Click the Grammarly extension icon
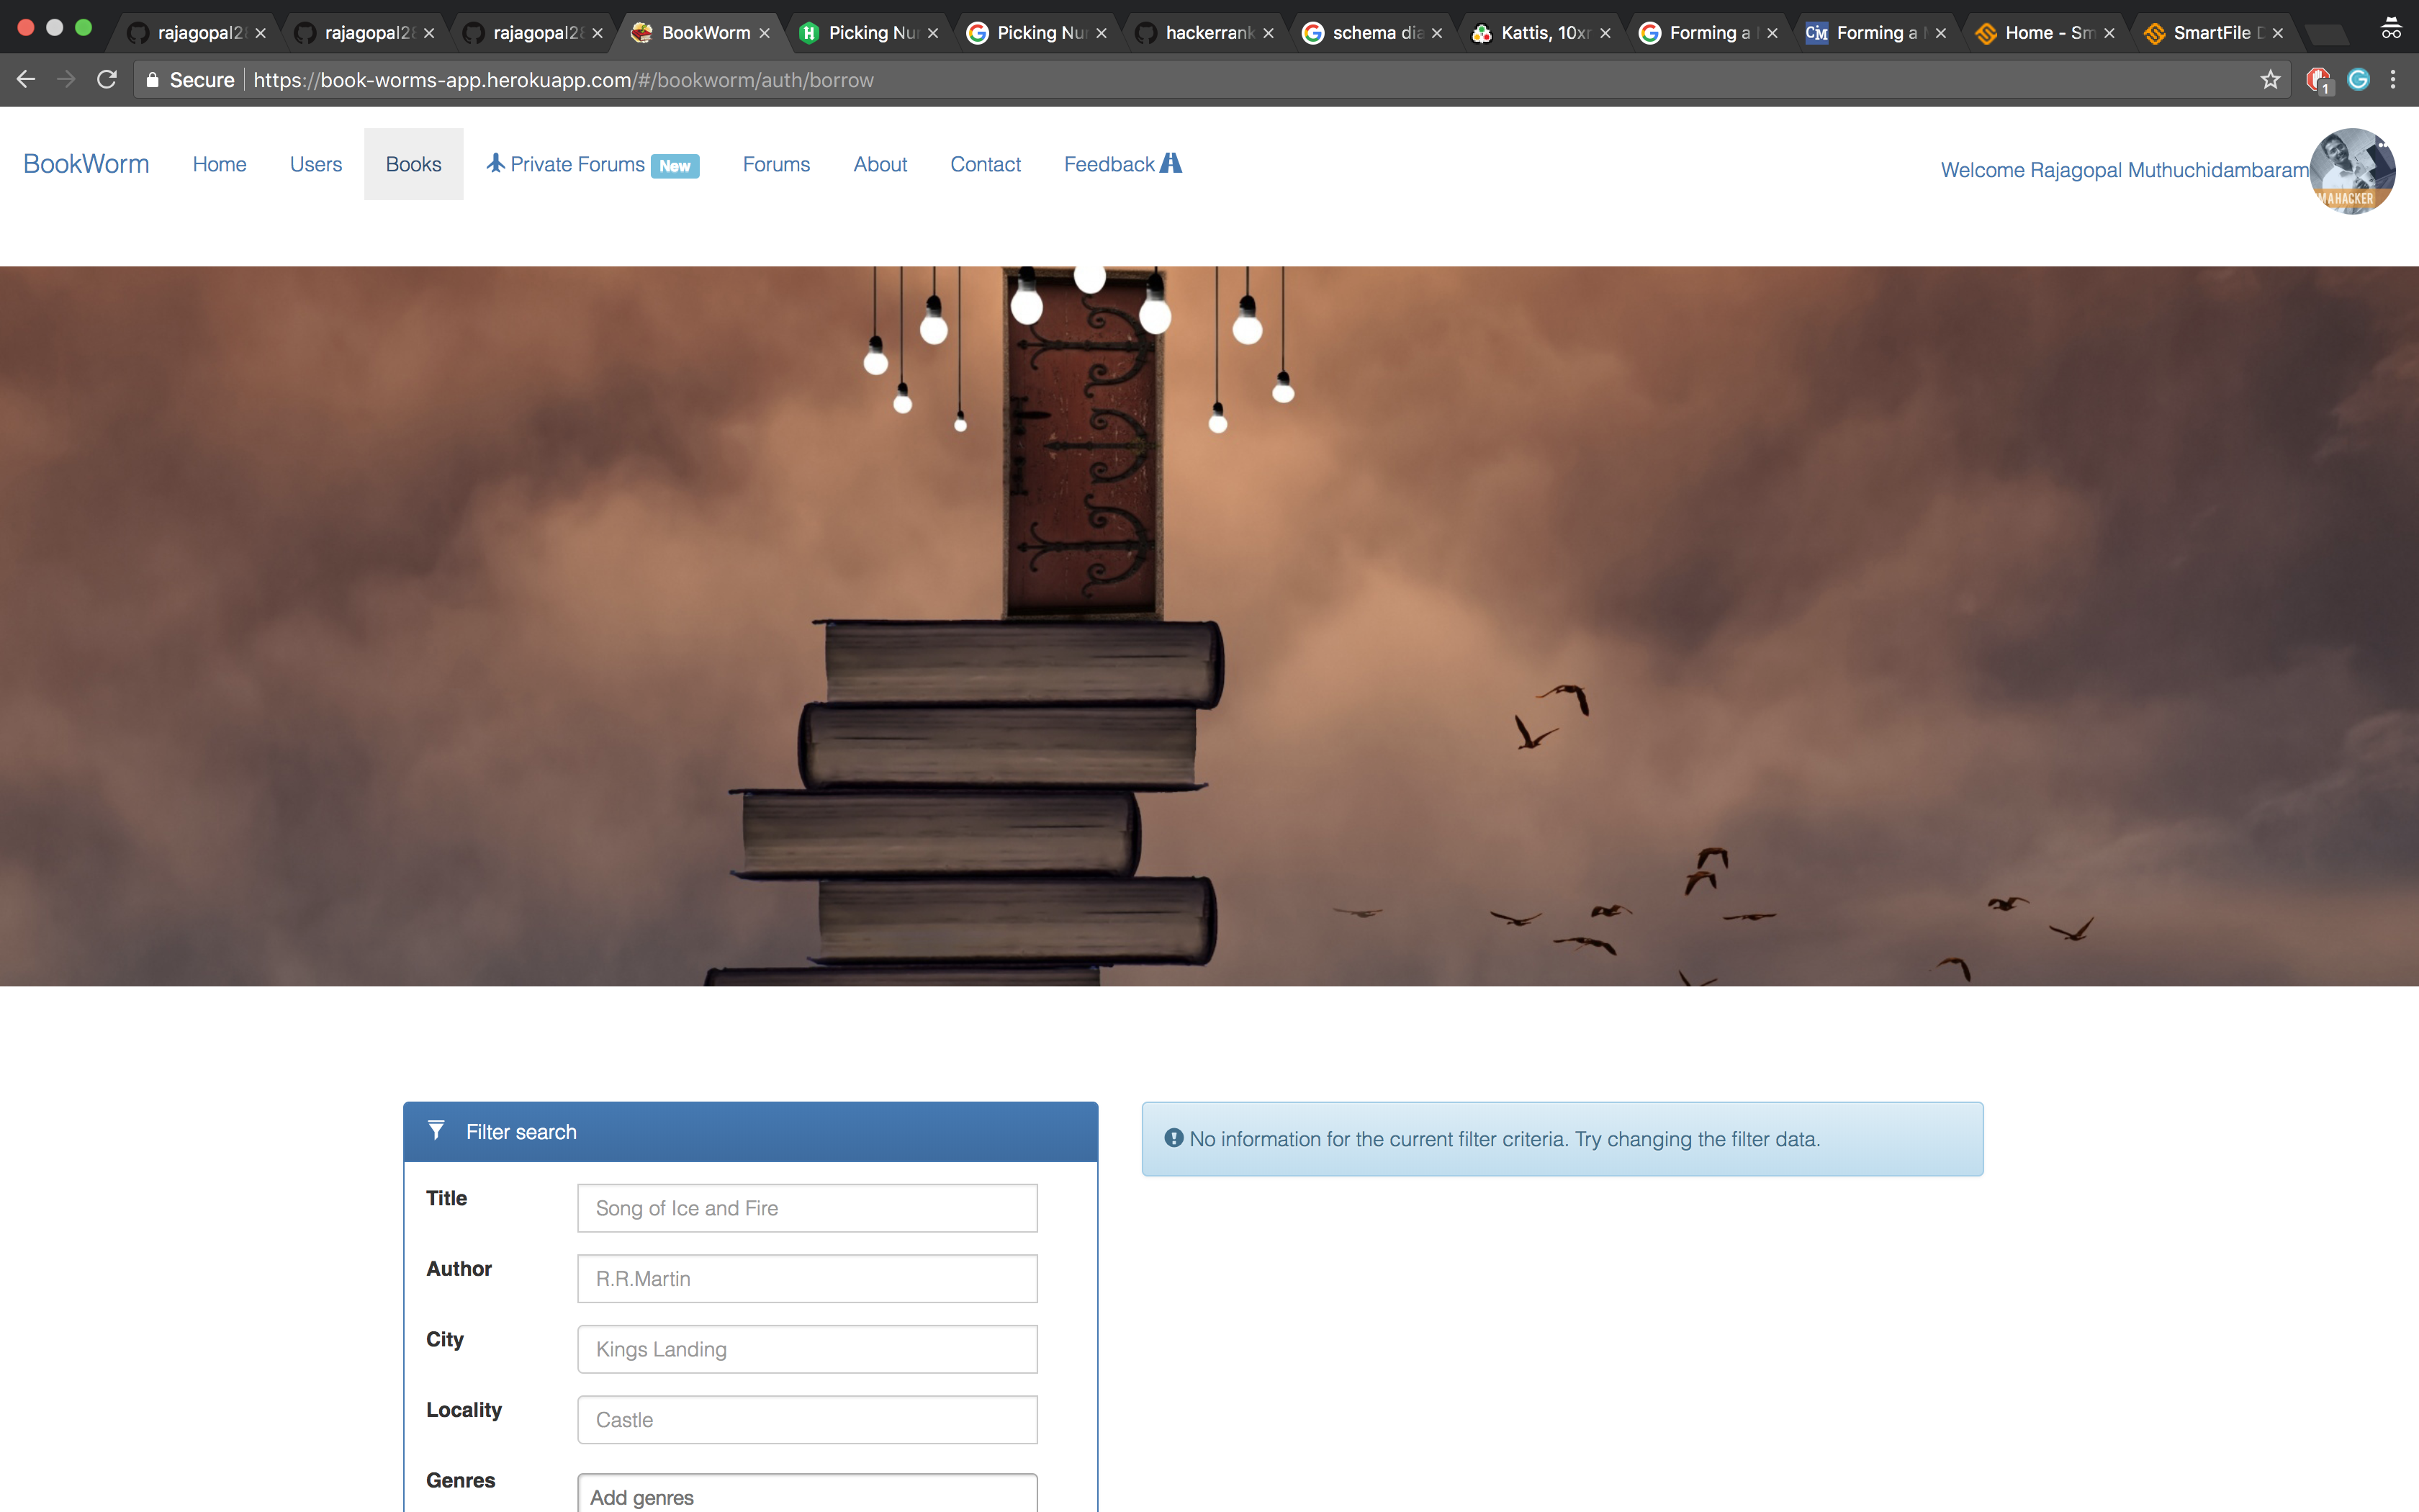Viewport: 2419px width, 1512px height. point(2358,79)
